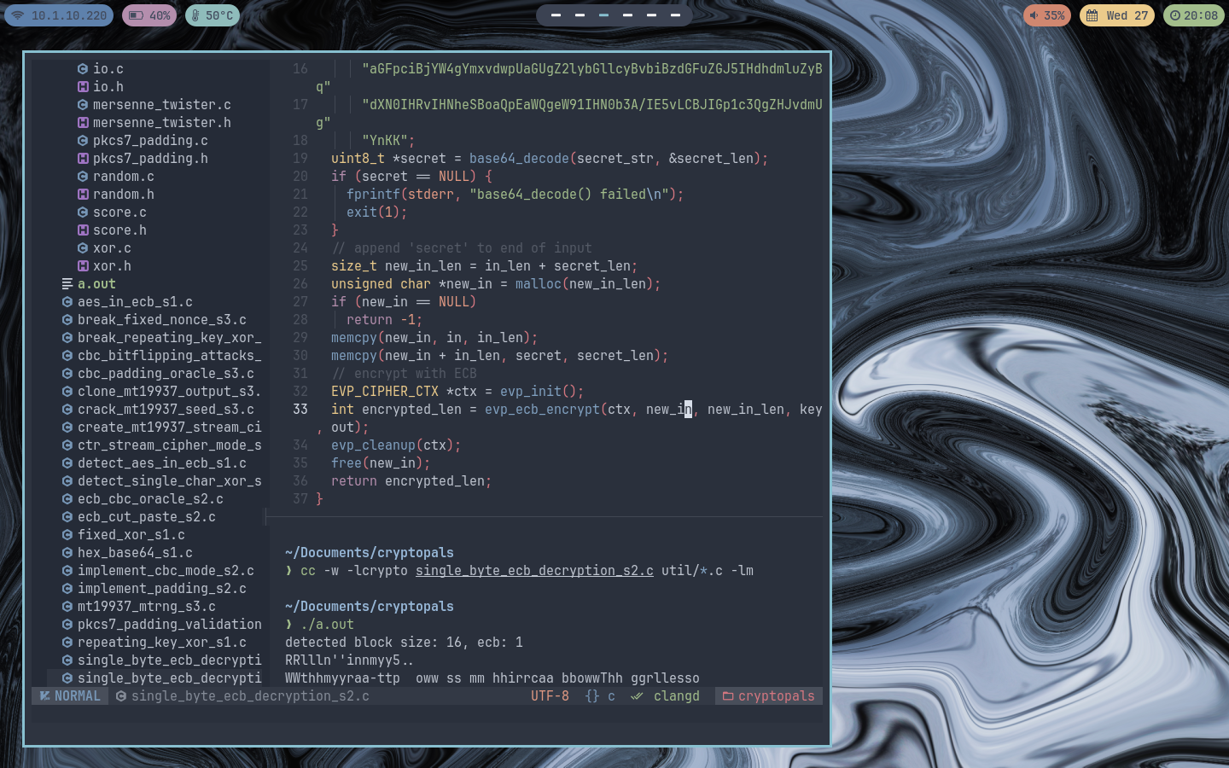1229x768 pixels.
Task: Open implement_padding_s2.c file
Action: [x=161, y=588]
